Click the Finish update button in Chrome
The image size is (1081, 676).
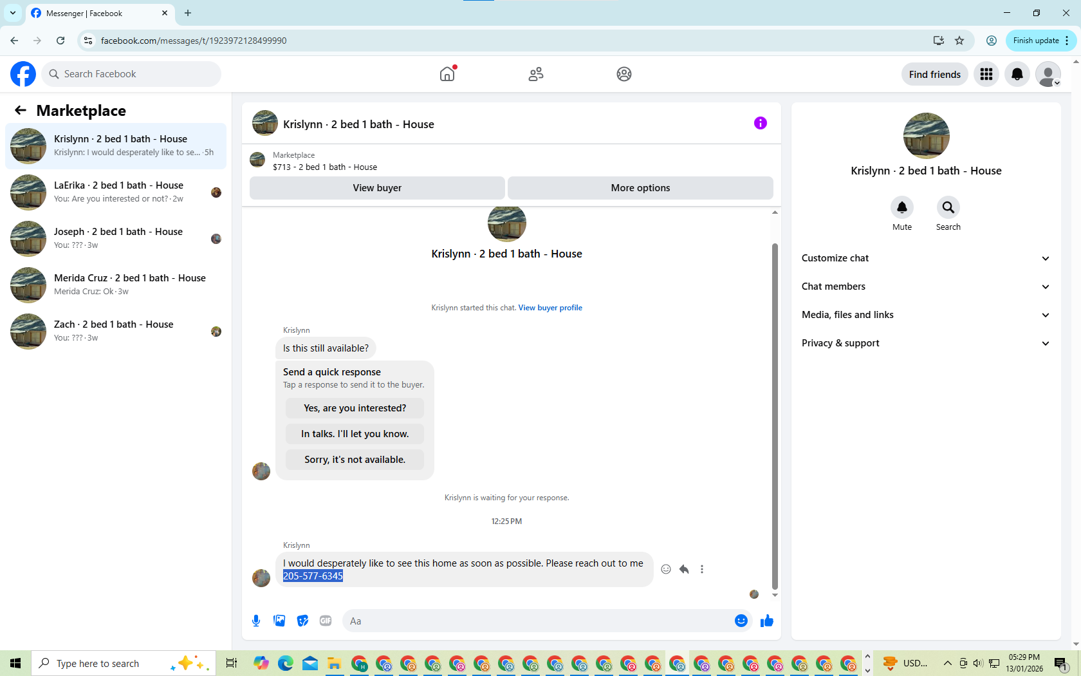tap(1040, 41)
